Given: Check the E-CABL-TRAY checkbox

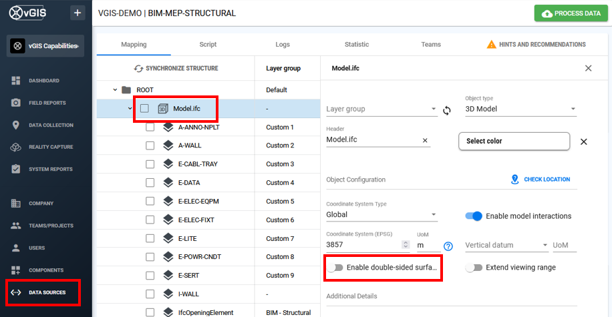Looking at the screenshot, I should tap(150, 164).
